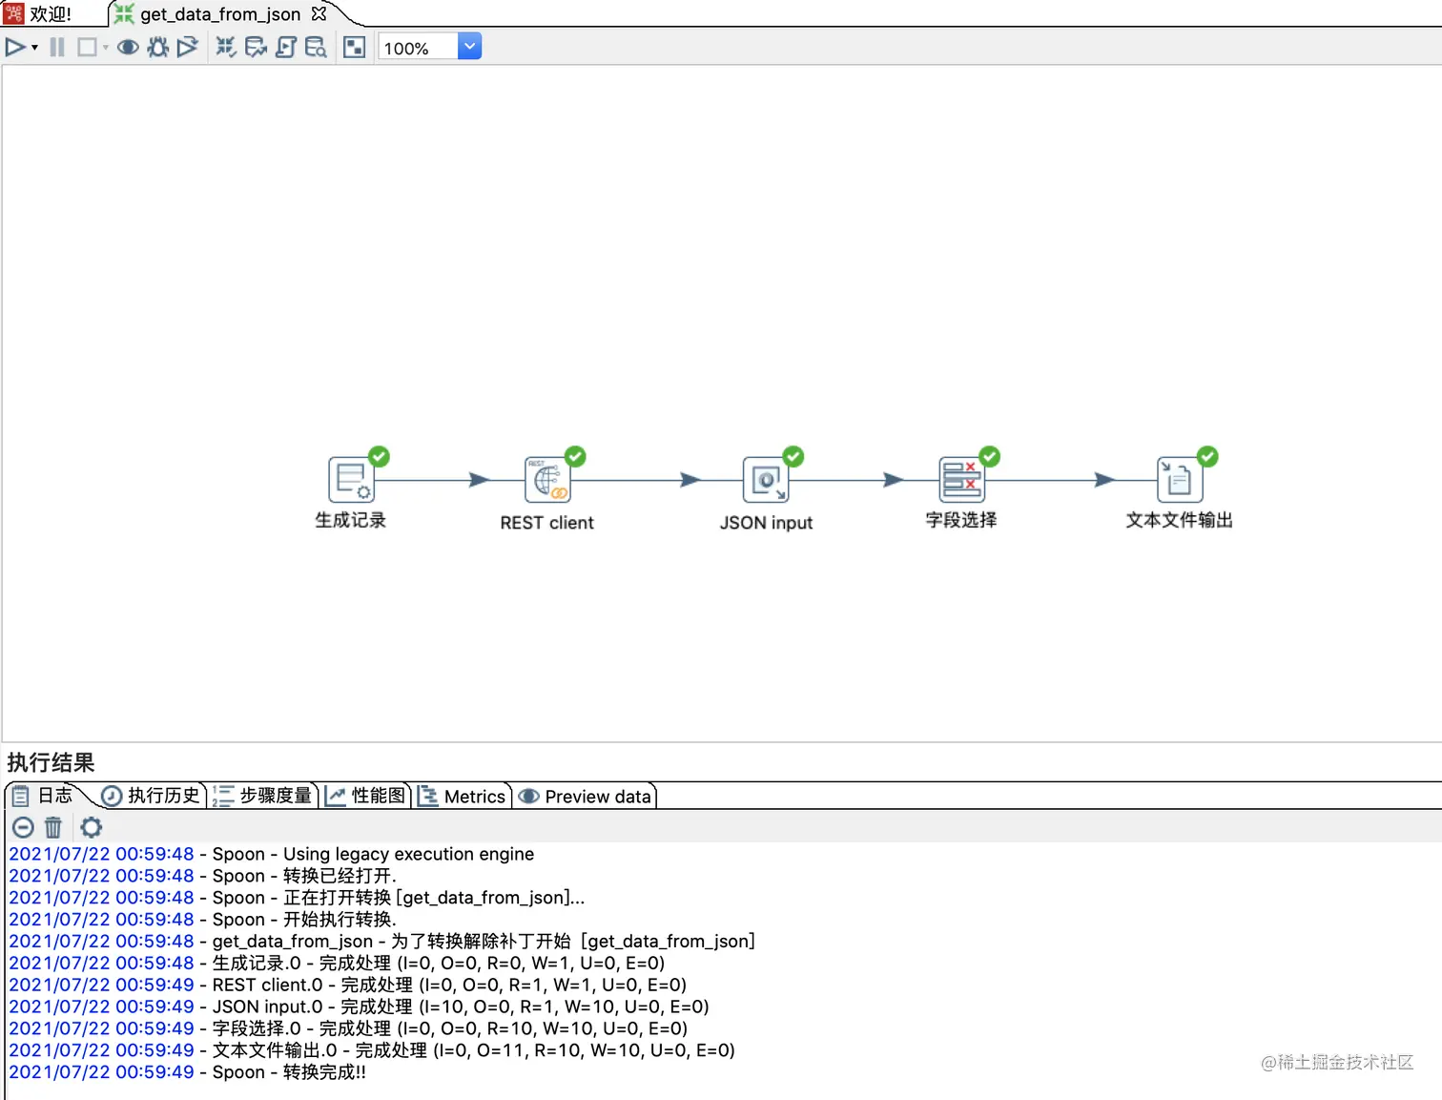The height and width of the screenshot is (1100, 1442).
Task: Debug the transformation with bug icon
Action: (158, 47)
